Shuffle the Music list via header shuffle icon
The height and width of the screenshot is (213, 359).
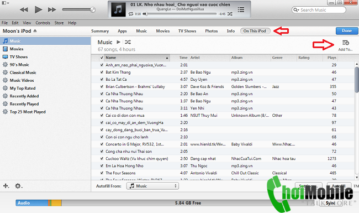(128, 42)
